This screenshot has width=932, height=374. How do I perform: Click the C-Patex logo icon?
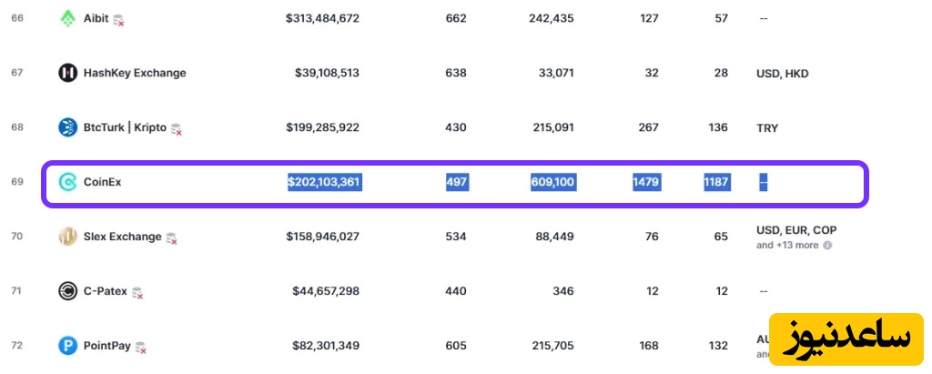[x=68, y=291]
